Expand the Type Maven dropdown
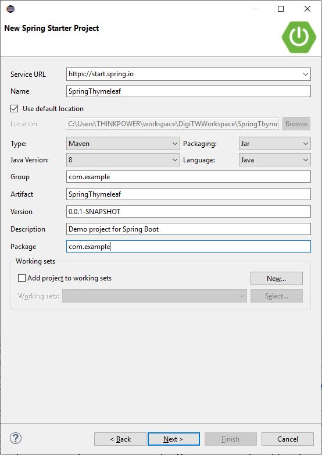Image resolution: width=322 pixels, height=455 pixels. (123, 144)
